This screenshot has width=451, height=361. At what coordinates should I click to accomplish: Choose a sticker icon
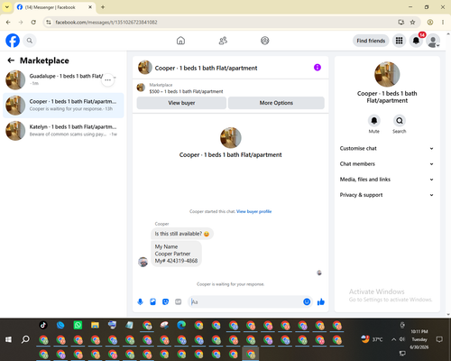click(x=165, y=301)
